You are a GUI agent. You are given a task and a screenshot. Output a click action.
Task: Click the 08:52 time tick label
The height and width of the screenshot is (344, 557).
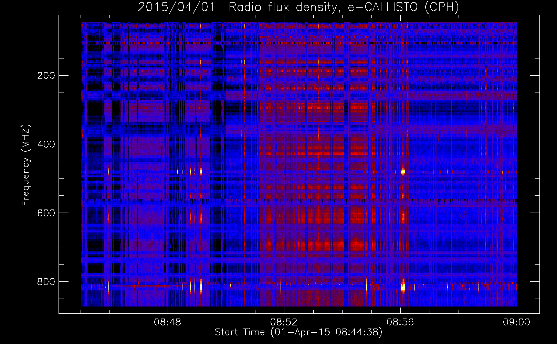pos(284,322)
